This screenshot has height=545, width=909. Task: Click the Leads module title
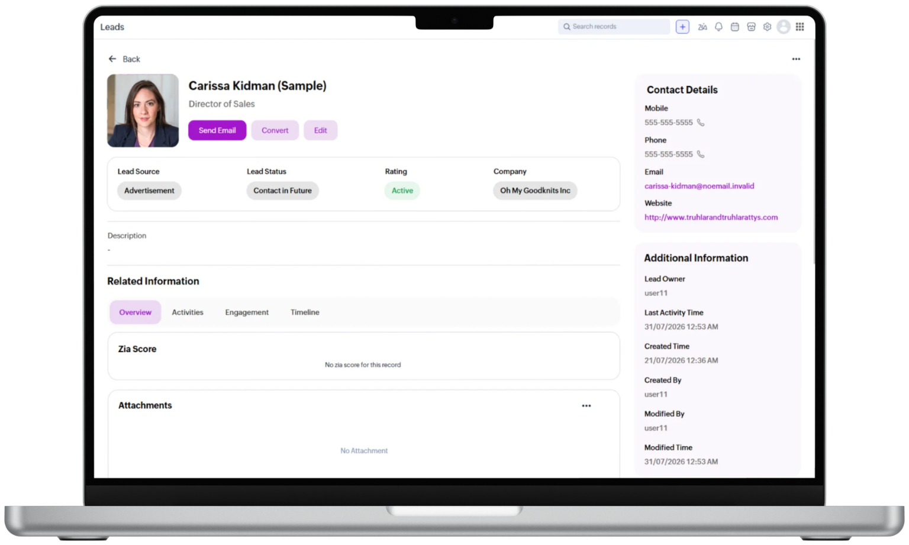[x=112, y=27]
